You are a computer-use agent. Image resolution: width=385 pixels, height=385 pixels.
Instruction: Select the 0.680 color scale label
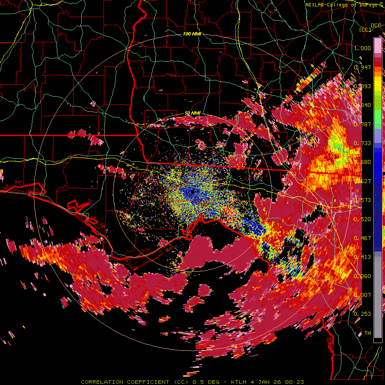pos(362,162)
